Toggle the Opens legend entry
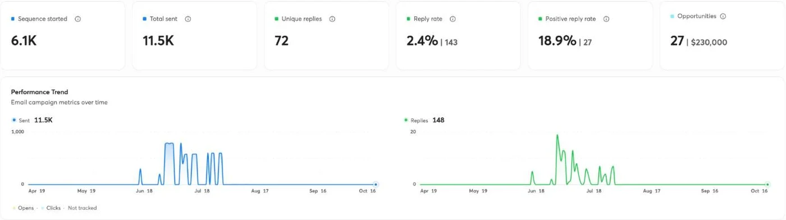The image size is (786, 220). pos(23,208)
